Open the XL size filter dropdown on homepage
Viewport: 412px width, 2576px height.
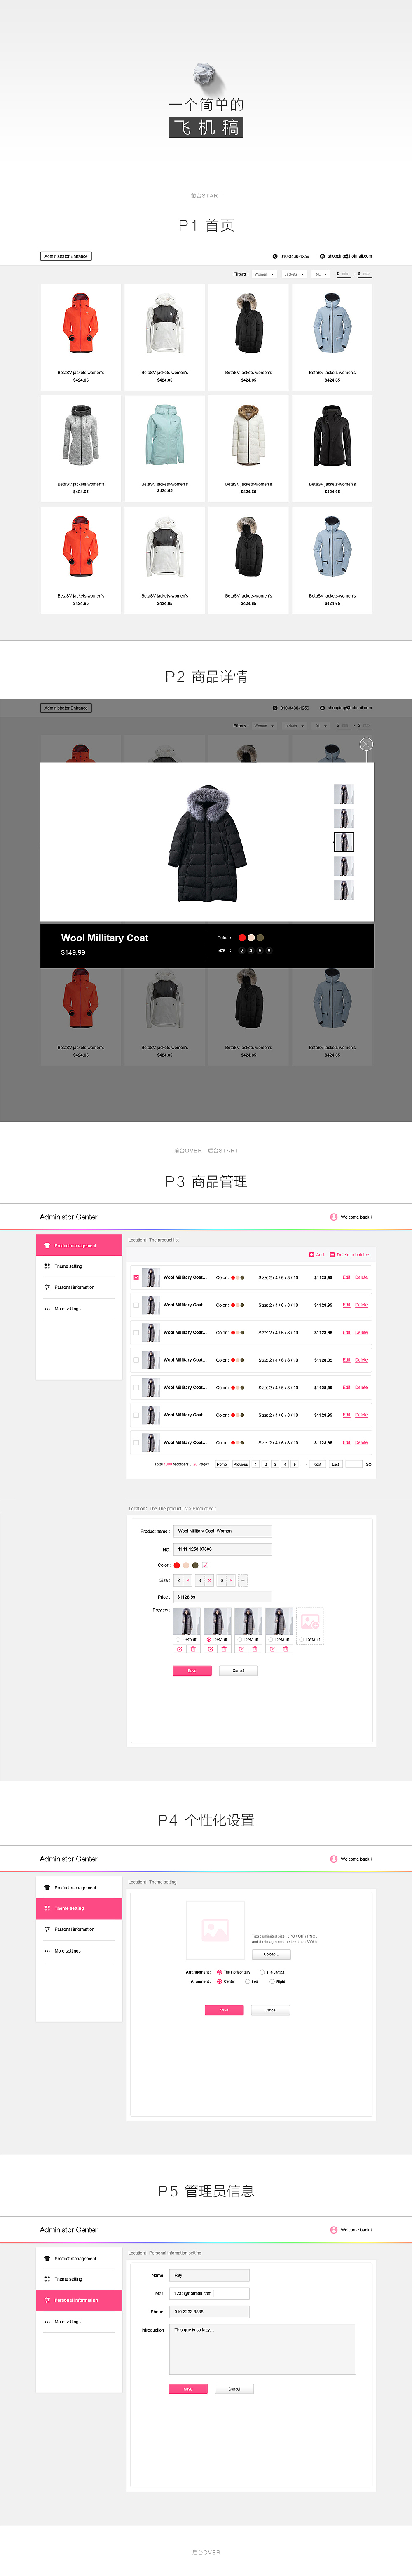coord(321,274)
